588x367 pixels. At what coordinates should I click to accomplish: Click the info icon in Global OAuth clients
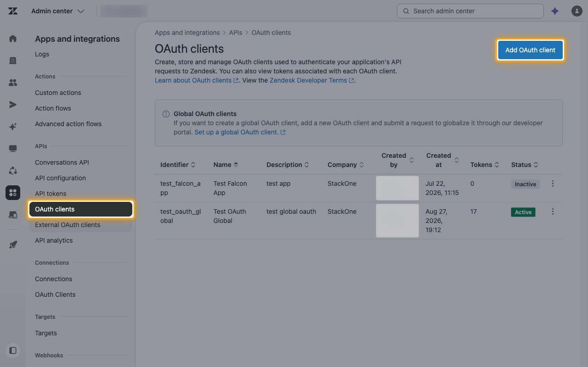click(x=166, y=114)
